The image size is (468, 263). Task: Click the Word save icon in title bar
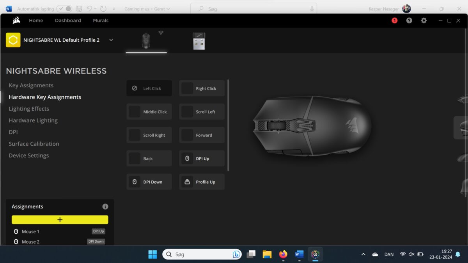79,9
